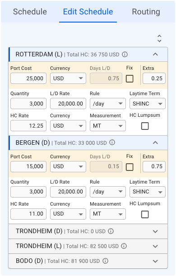Image resolution: width=176 pixels, height=276 pixels.
Task: Open Rotterdam Measurement MT dropdown
Action: tap(108, 126)
